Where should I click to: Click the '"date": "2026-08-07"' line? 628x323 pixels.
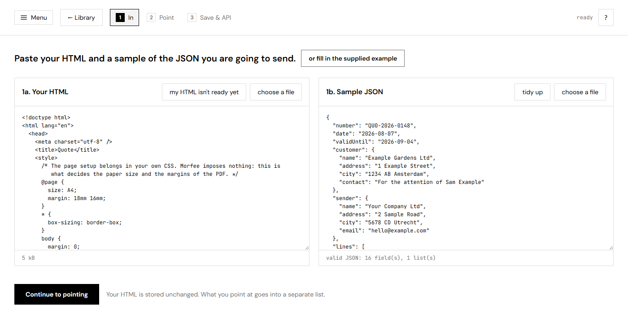tap(366, 134)
